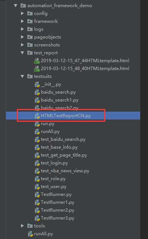The width and height of the screenshot is (148, 239).
Task: Select file name baidu_search1.py
Action: (x=60, y=100)
